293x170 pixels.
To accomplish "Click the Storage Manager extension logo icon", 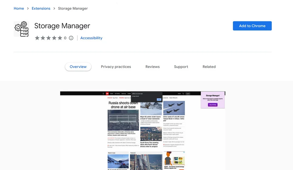I will click(22, 29).
